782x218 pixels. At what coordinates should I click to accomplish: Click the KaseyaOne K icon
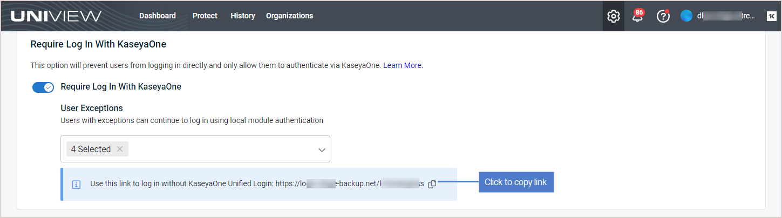(x=771, y=16)
